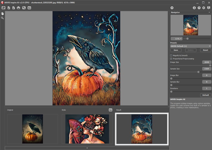
Task: Click the 'AKVIS Inspire AI' hint heading
Action: pos(178,99)
